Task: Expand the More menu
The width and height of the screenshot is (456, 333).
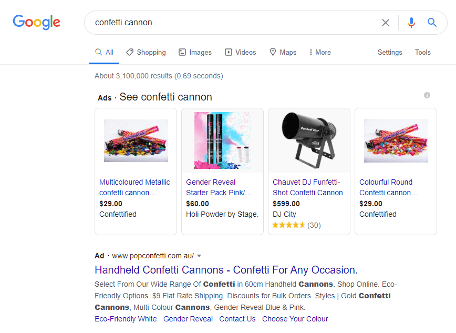Action: (x=320, y=53)
